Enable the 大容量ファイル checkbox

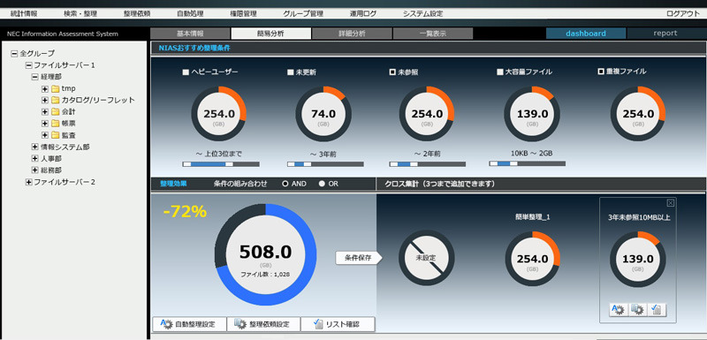click(x=499, y=72)
